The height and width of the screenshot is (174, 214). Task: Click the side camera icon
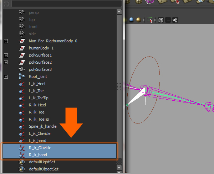21,34
